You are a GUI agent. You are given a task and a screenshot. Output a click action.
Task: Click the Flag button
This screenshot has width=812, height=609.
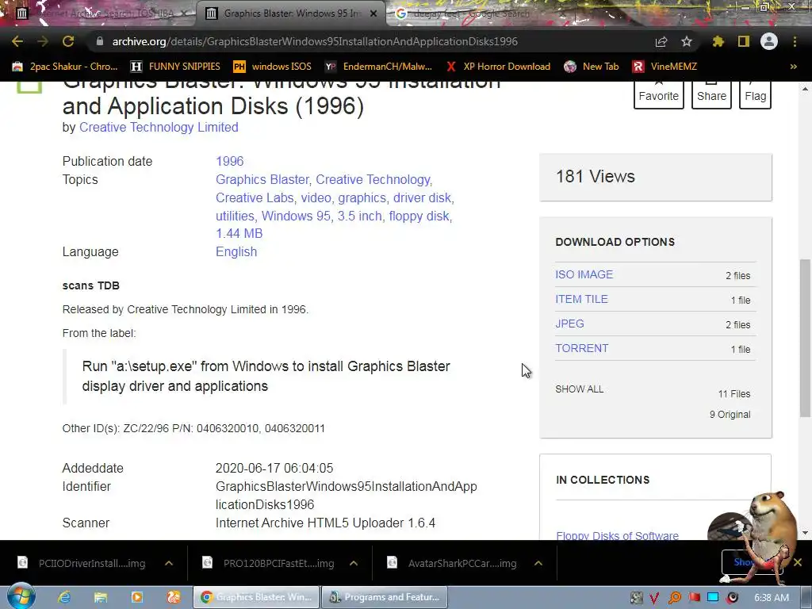[x=755, y=94]
